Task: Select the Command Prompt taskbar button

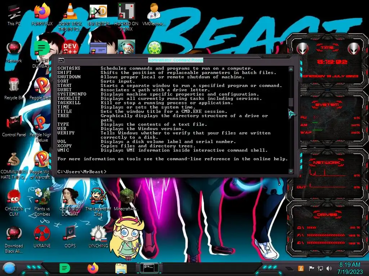Action: (x=149, y=268)
